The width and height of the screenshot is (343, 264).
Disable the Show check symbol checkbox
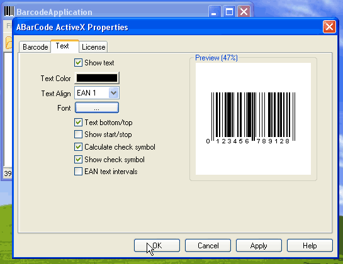click(x=78, y=159)
